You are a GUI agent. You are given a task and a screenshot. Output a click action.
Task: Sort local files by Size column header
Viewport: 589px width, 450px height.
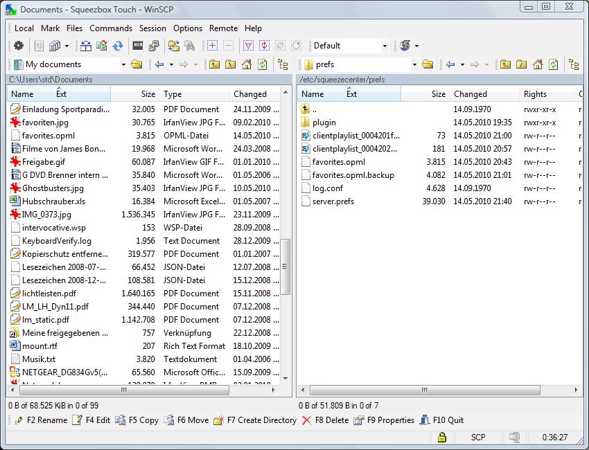148,94
